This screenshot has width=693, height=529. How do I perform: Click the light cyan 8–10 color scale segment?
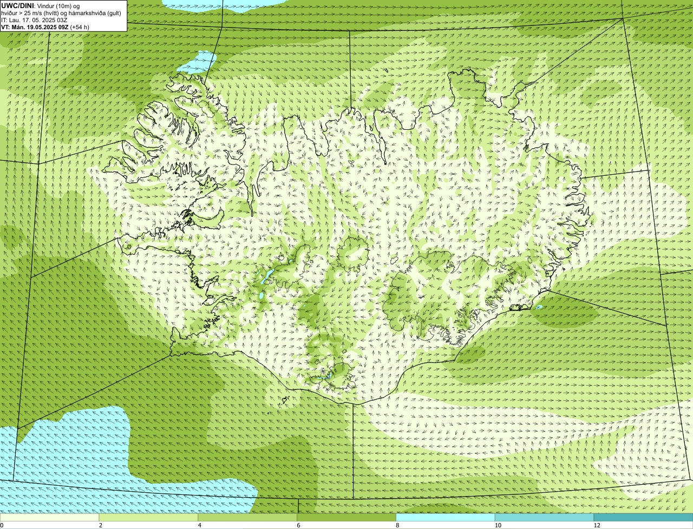(446, 517)
